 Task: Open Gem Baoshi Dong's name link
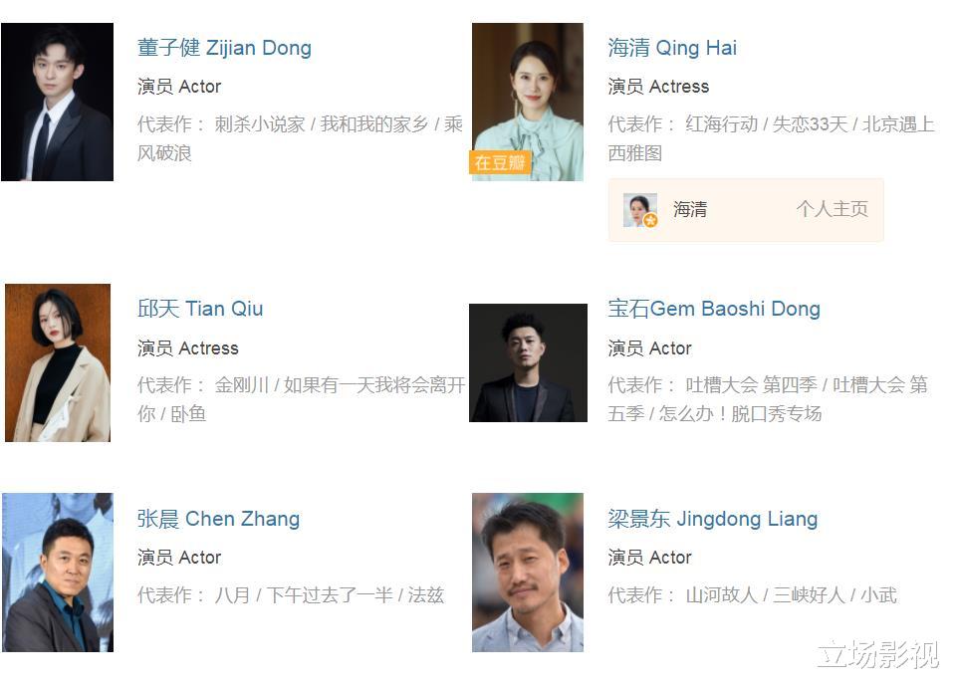click(714, 309)
